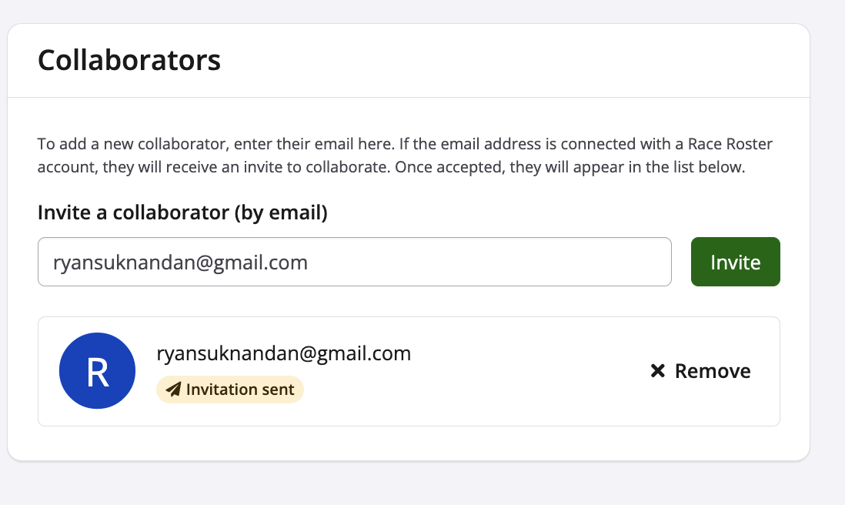Click the green Invite button

coord(735,262)
